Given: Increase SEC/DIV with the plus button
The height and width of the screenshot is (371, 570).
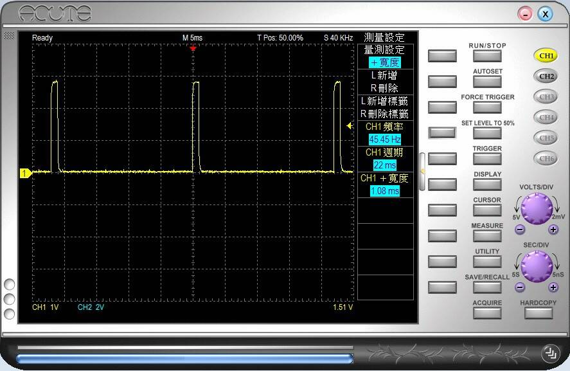Looking at the screenshot, I should 553,287.
